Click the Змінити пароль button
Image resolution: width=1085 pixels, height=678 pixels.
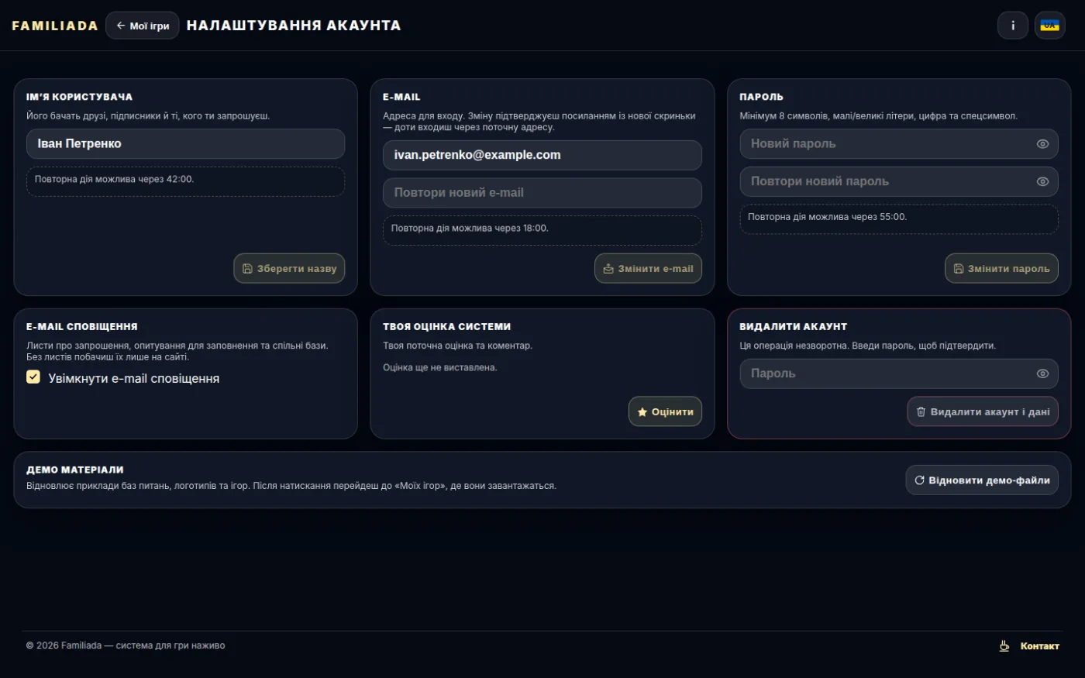pyautogui.click(x=1001, y=269)
